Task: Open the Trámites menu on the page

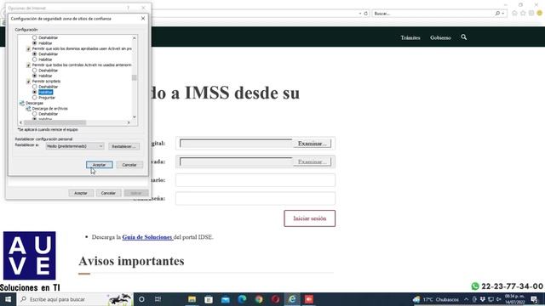Action: tap(410, 37)
